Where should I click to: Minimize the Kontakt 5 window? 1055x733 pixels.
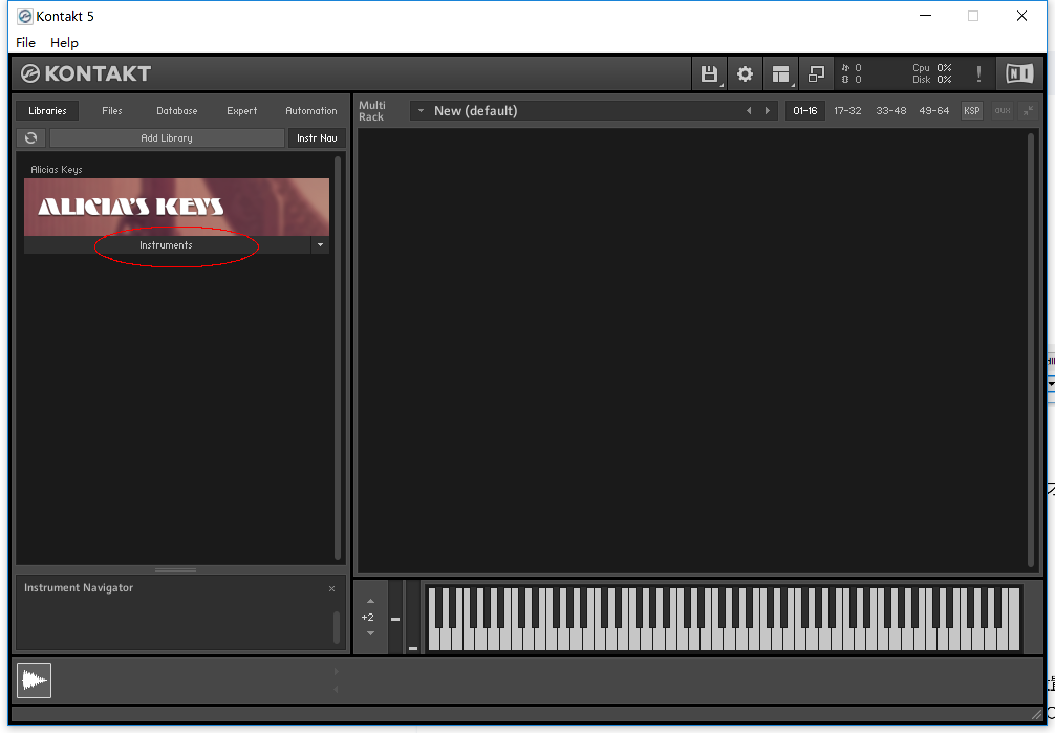925,16
